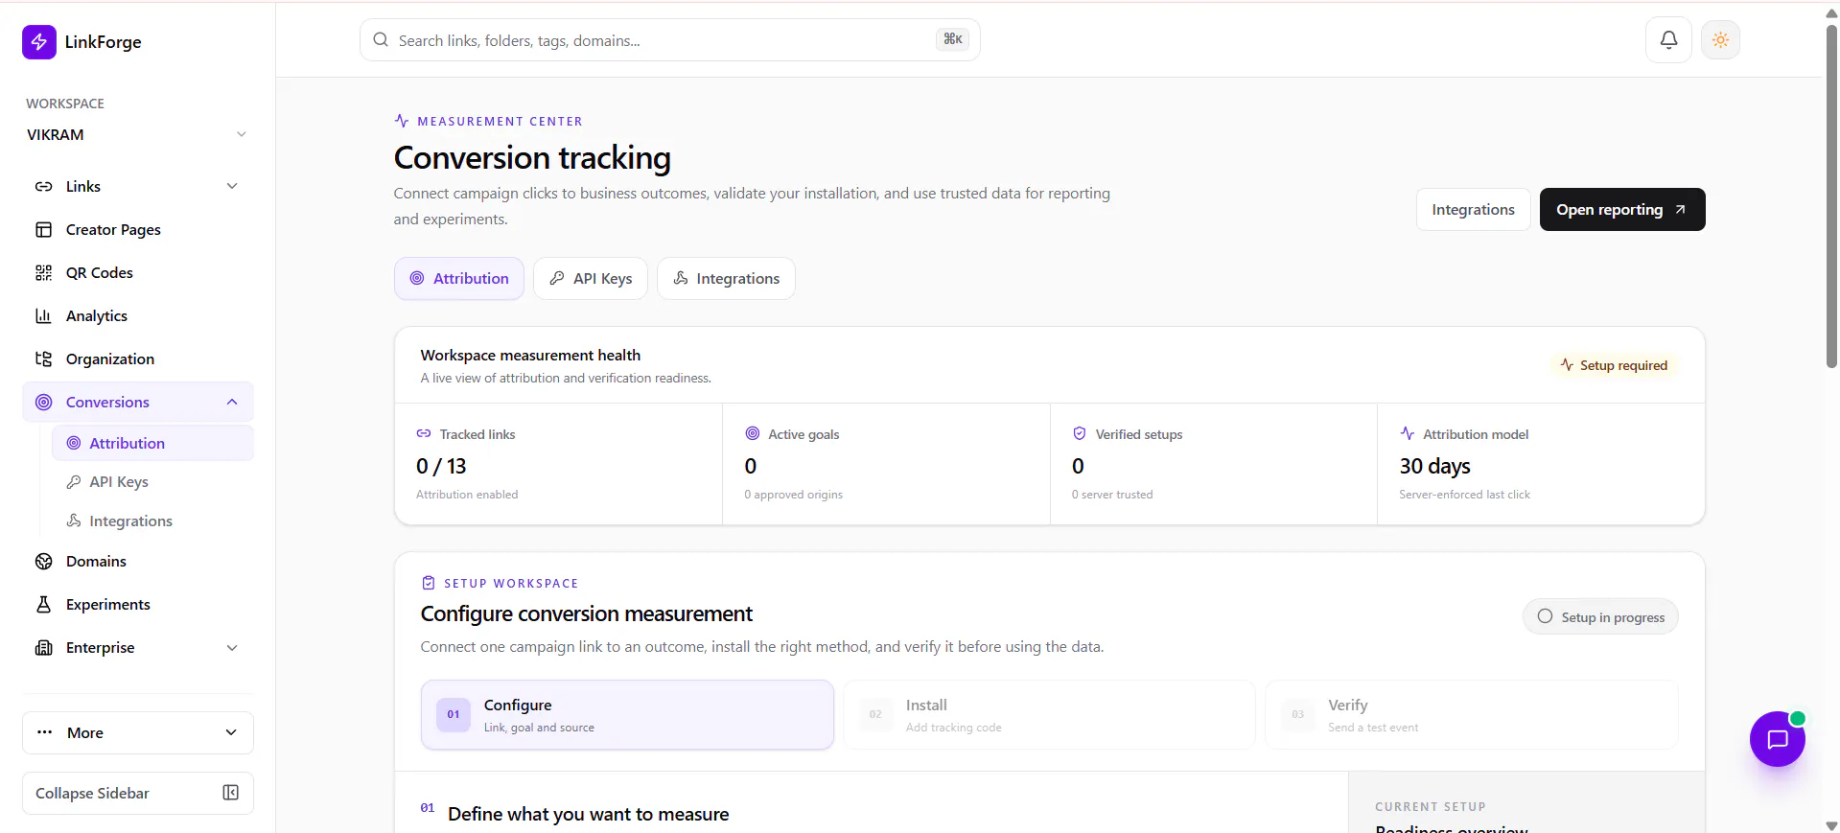Click the Setup required status badge
Image resolution: width=1840 pixels, height=833 pixels.
click(x=1614, y=365)
